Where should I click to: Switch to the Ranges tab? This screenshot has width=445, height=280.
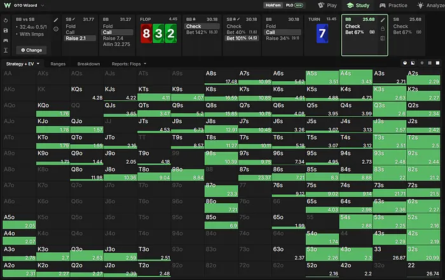[58, 63]
